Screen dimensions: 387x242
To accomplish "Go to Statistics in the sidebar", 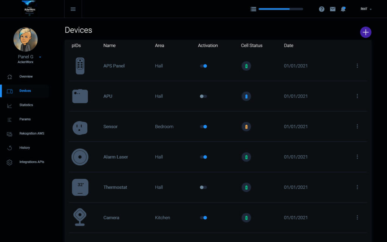I will pos(26,105).
